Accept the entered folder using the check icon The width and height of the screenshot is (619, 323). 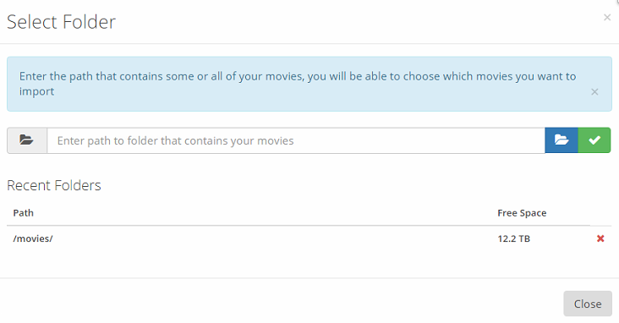(x=594, y=140)
